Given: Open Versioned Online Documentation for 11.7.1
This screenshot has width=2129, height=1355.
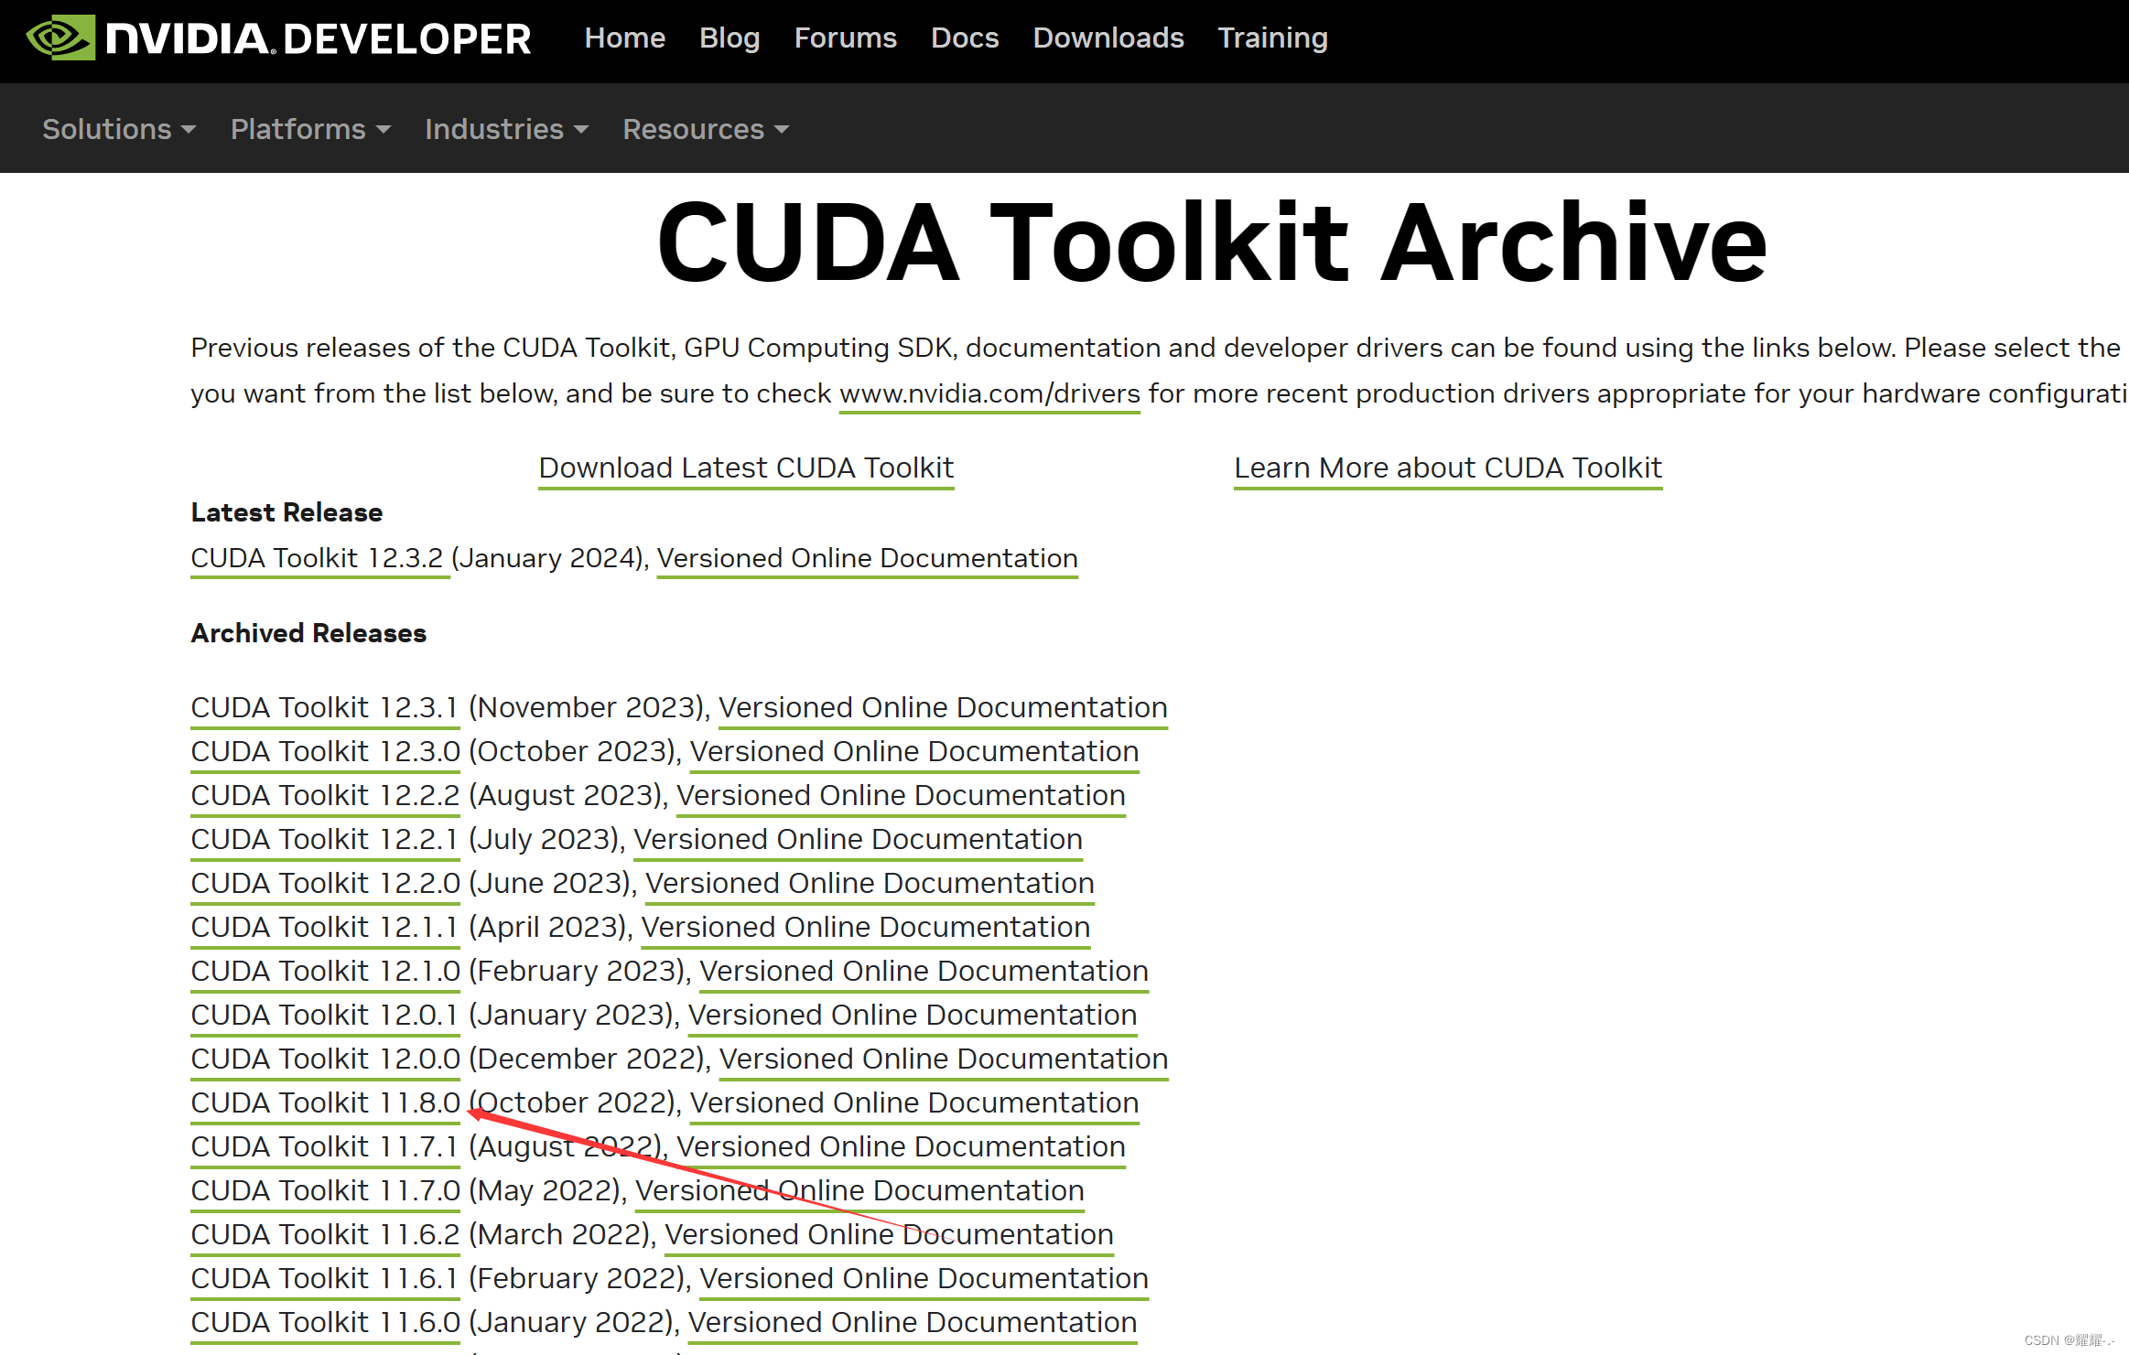Looking at the screenshot, I should (901, 1146).
